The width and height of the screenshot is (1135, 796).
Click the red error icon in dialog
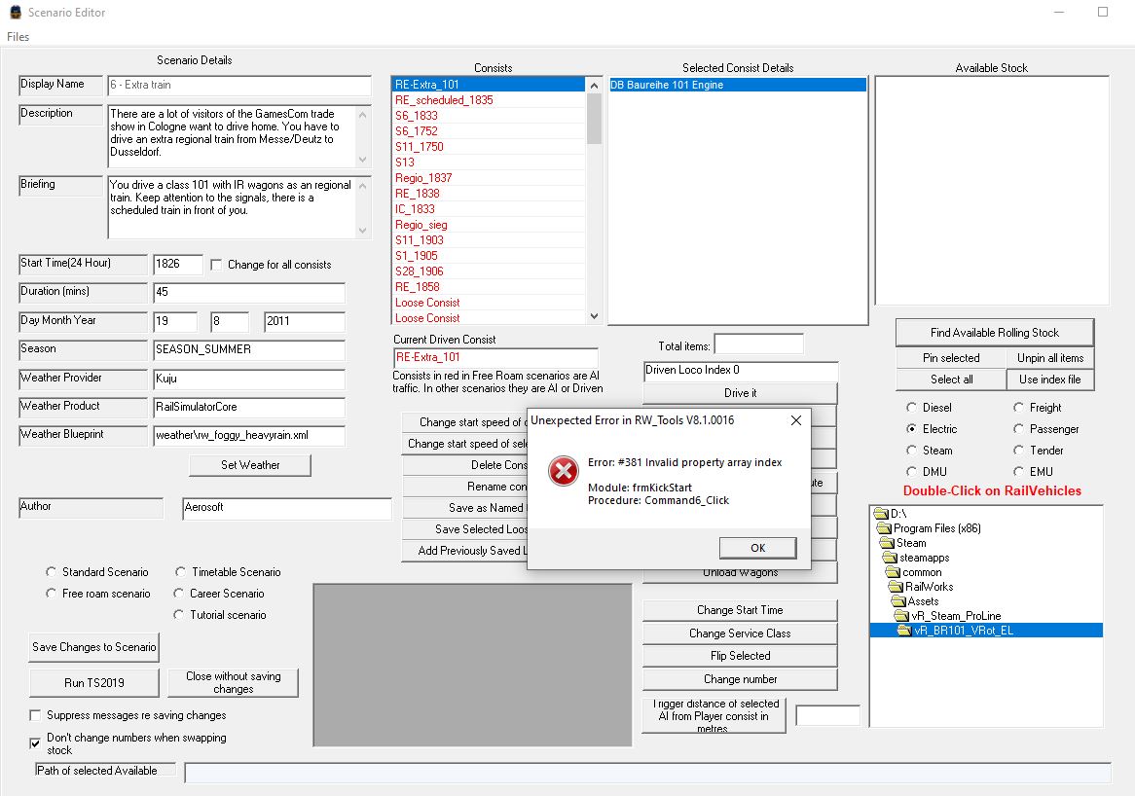563,472
